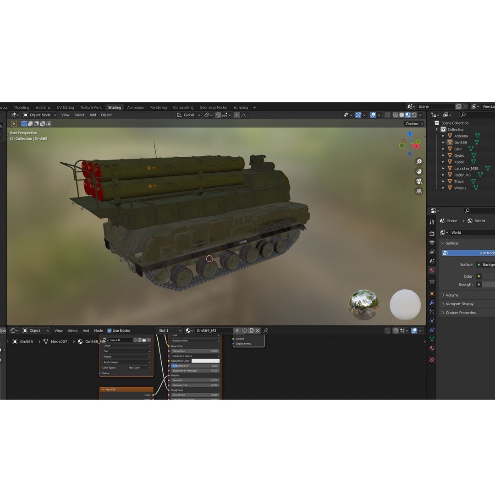
Task: Toggle viewport gizmos display button
Action: [358, 115]
